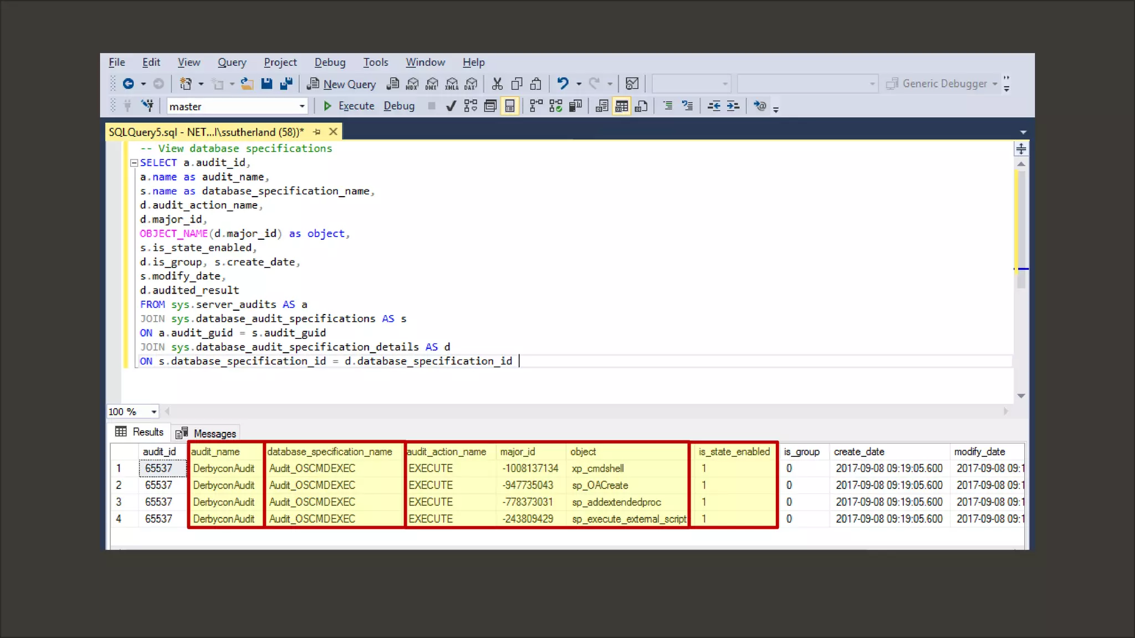Click the MDX query icon
Image resolution: width=1135 pixels, height=638 pixels.
[x=412, y=84]
